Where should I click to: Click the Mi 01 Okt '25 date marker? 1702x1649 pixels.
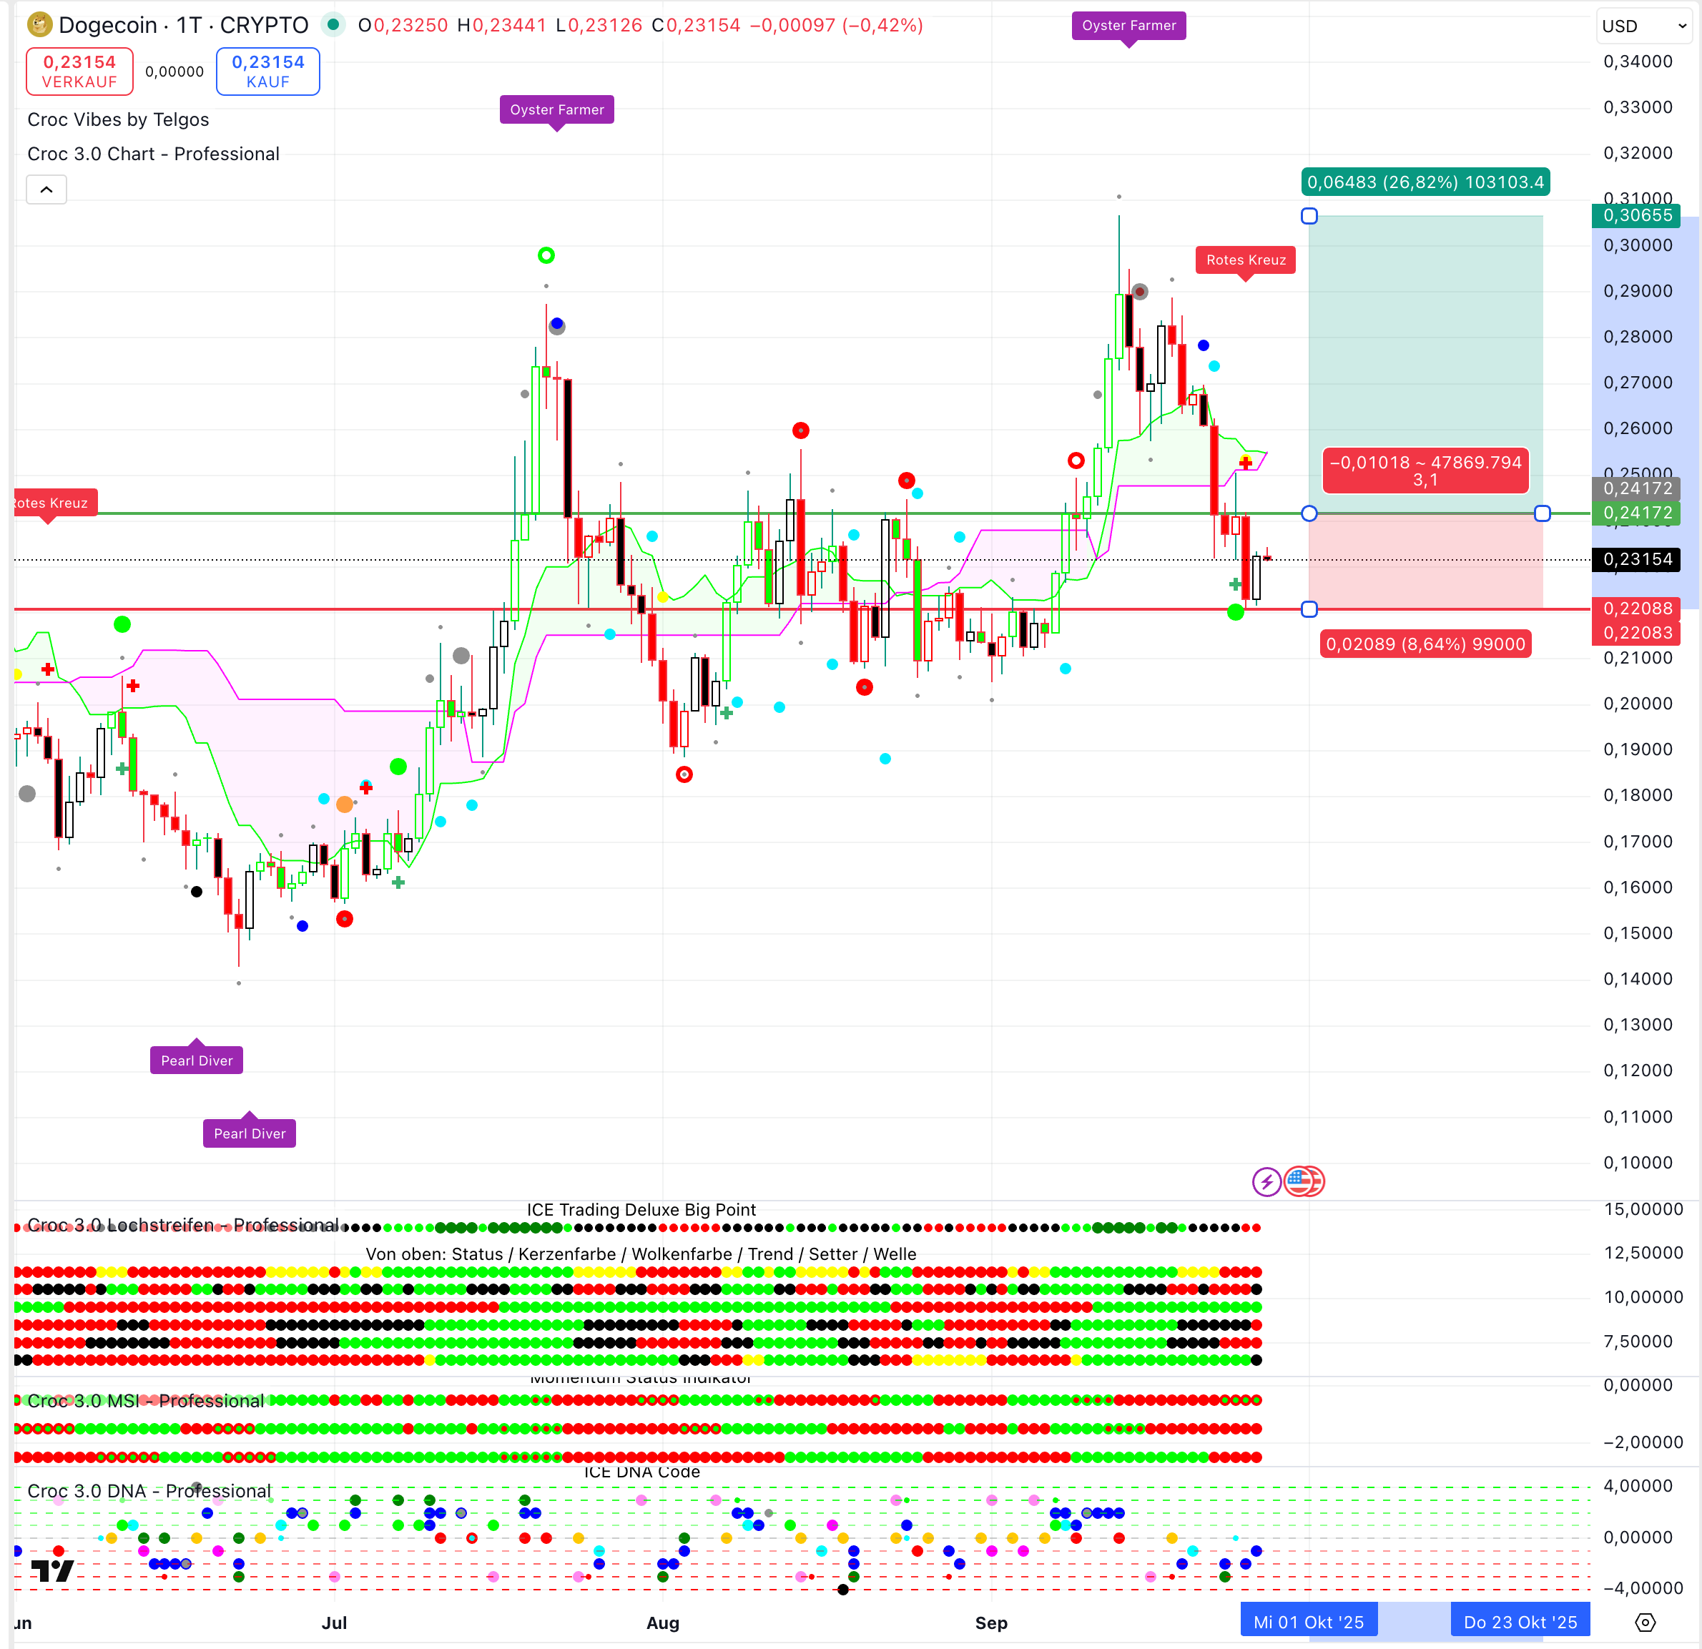pos(1308,1622)
